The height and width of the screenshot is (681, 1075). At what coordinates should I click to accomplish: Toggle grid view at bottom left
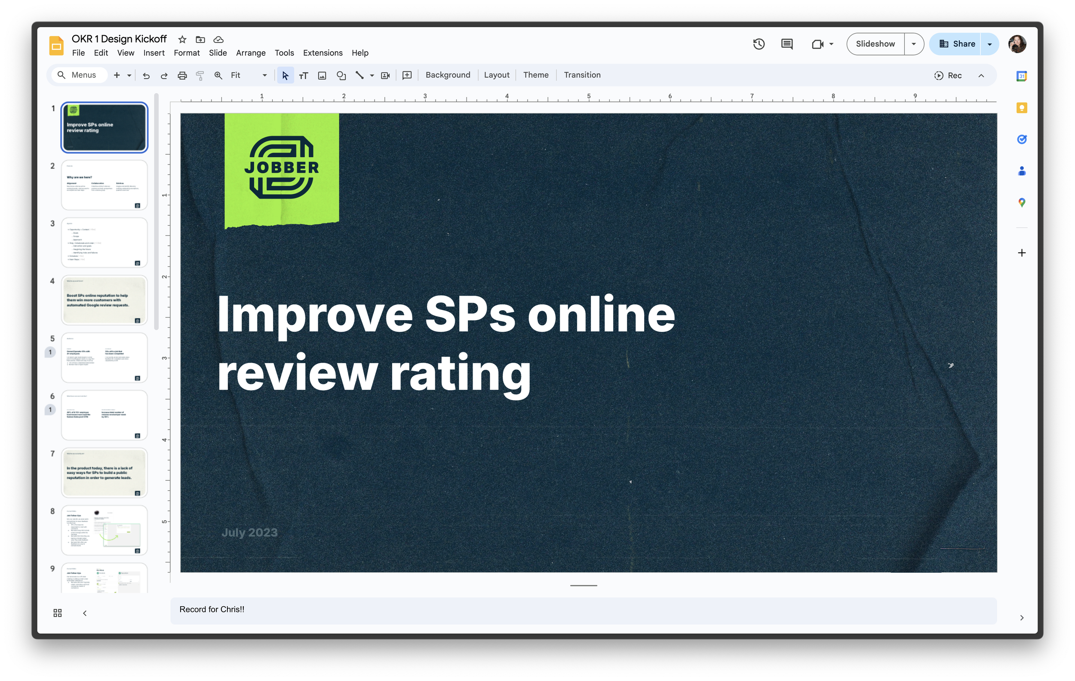pos(58,613)
